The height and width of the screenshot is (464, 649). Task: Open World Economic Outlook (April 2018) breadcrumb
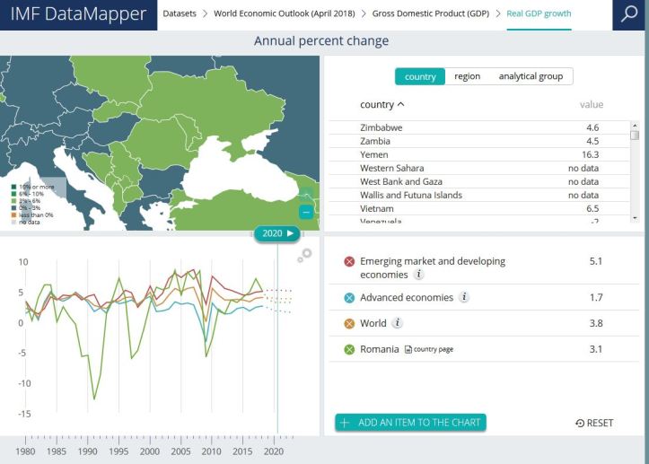288,14
